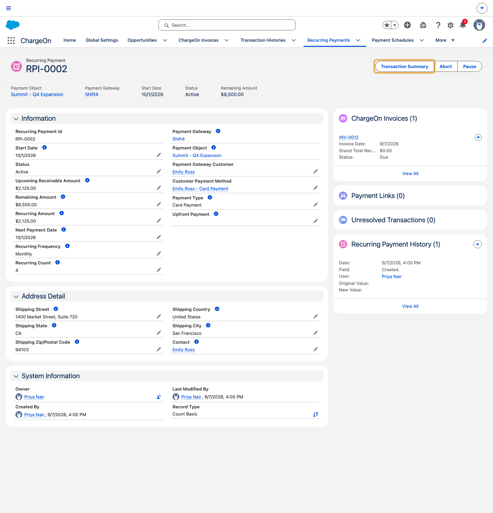Edit the Start Date field pencil
Viewport: 493px width, 513px height.
pos(159,155)
